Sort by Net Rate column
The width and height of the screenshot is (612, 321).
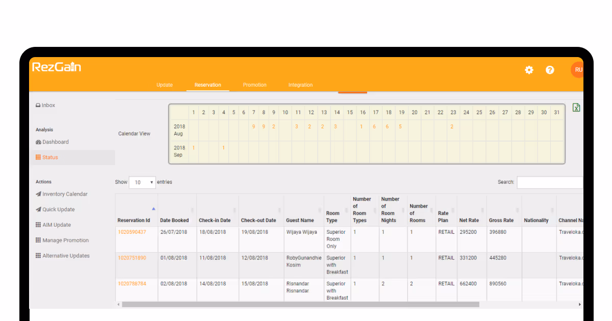(x=472, y=210)
